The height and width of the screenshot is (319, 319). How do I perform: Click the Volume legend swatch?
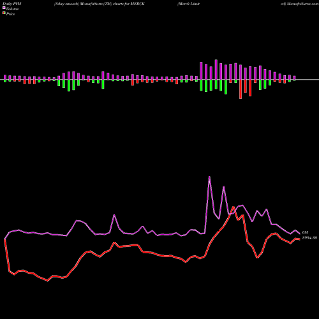coord(4,8)
